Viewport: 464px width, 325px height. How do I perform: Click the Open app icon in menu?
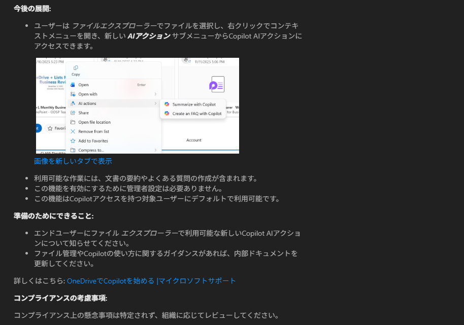click(x=73, y=85)
